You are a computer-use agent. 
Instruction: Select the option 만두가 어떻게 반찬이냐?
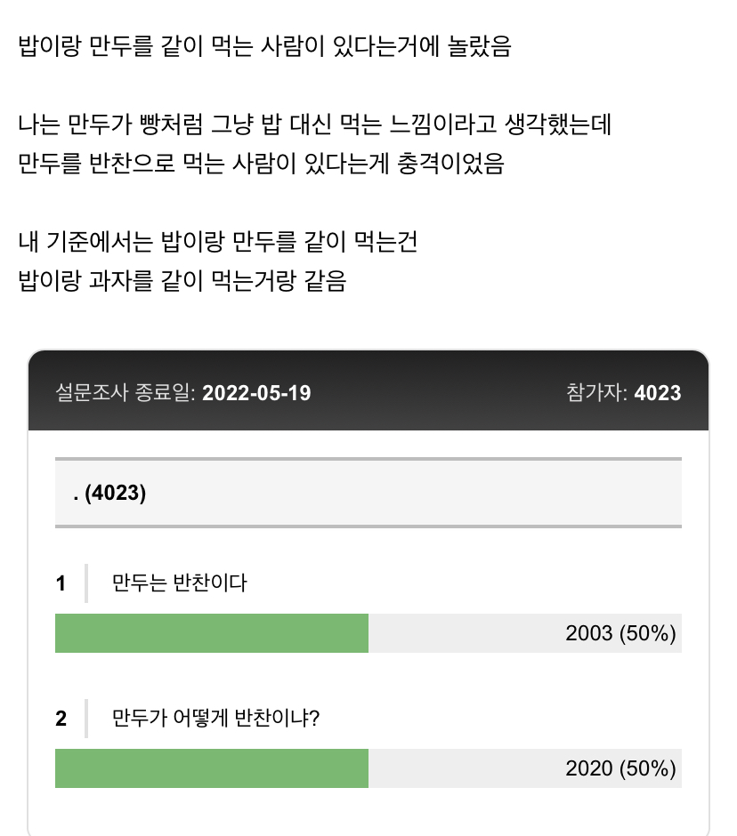click(x=215, y=719)
